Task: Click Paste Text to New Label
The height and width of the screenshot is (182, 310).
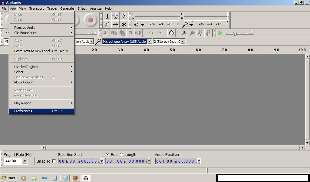Action: coord(41,51)
